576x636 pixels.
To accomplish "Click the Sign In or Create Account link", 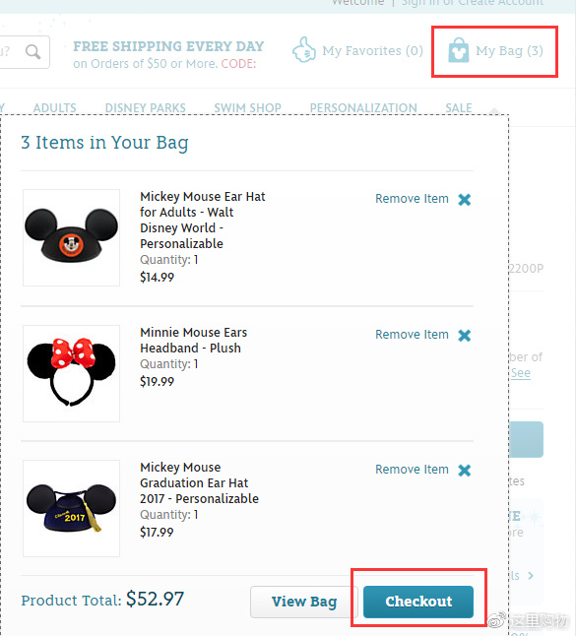I will pyautogui.click(x=473, y=3).
